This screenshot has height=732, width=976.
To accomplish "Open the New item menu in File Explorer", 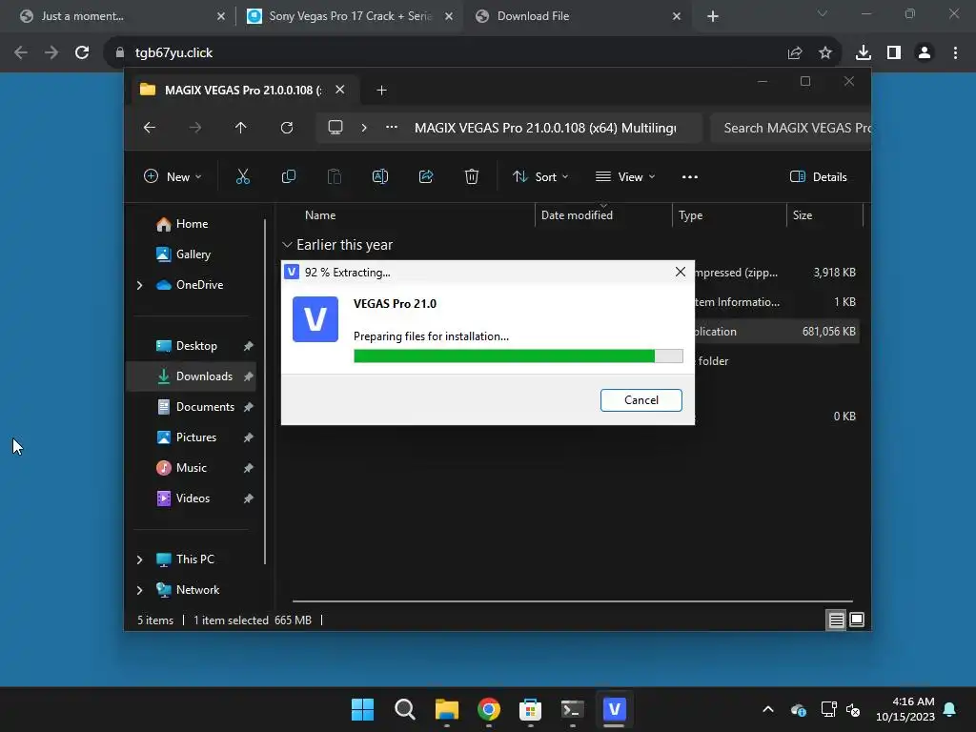I will tap(173, 176).
